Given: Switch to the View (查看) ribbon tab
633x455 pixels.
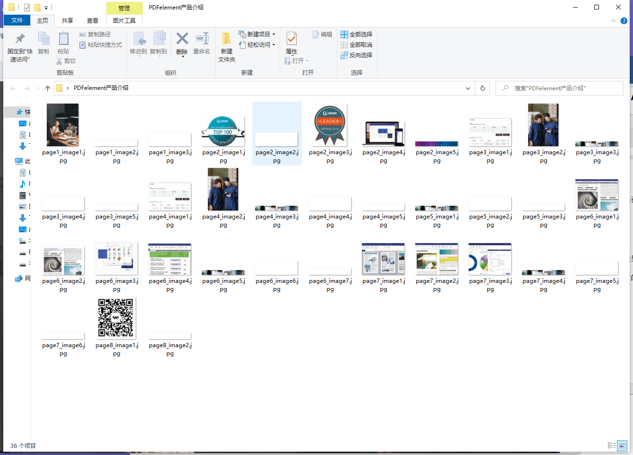Looking at the screenshot, I should pyautogui.click(x=93, y=21).
